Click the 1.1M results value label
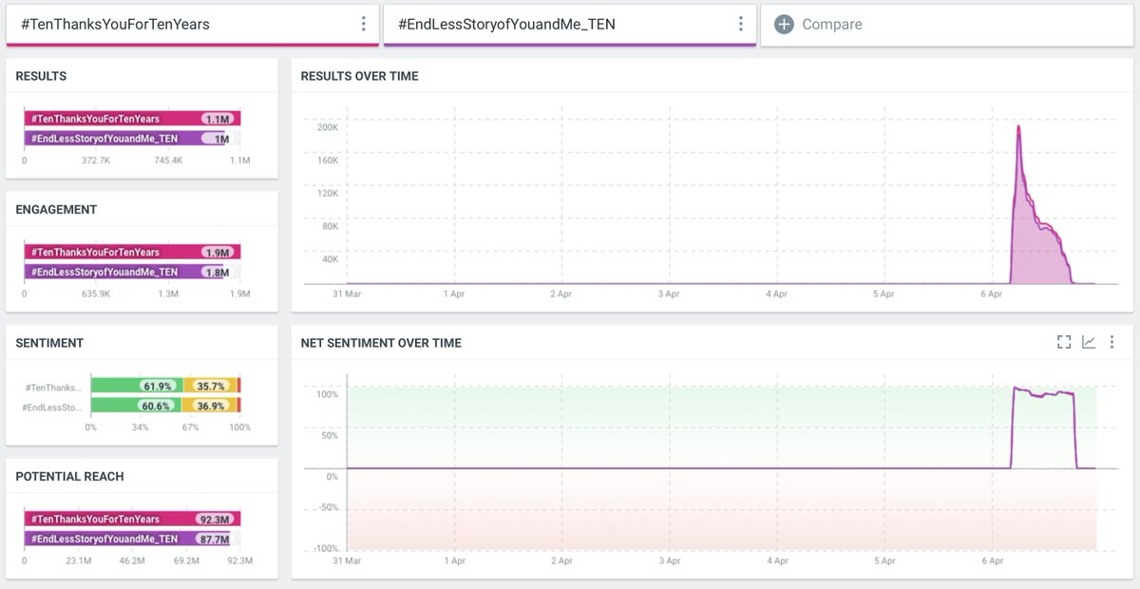The height and width of the screenshot is (589, 1140). pos(218,119)
